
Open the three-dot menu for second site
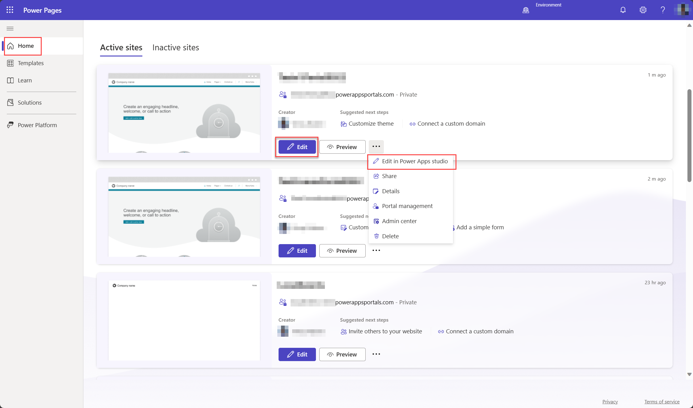tap(376, 250)
